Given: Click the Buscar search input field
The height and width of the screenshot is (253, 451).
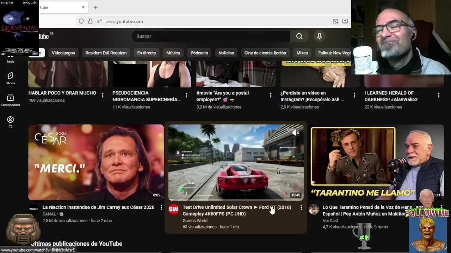Looking at the screenshot, I should click(211, 36).
